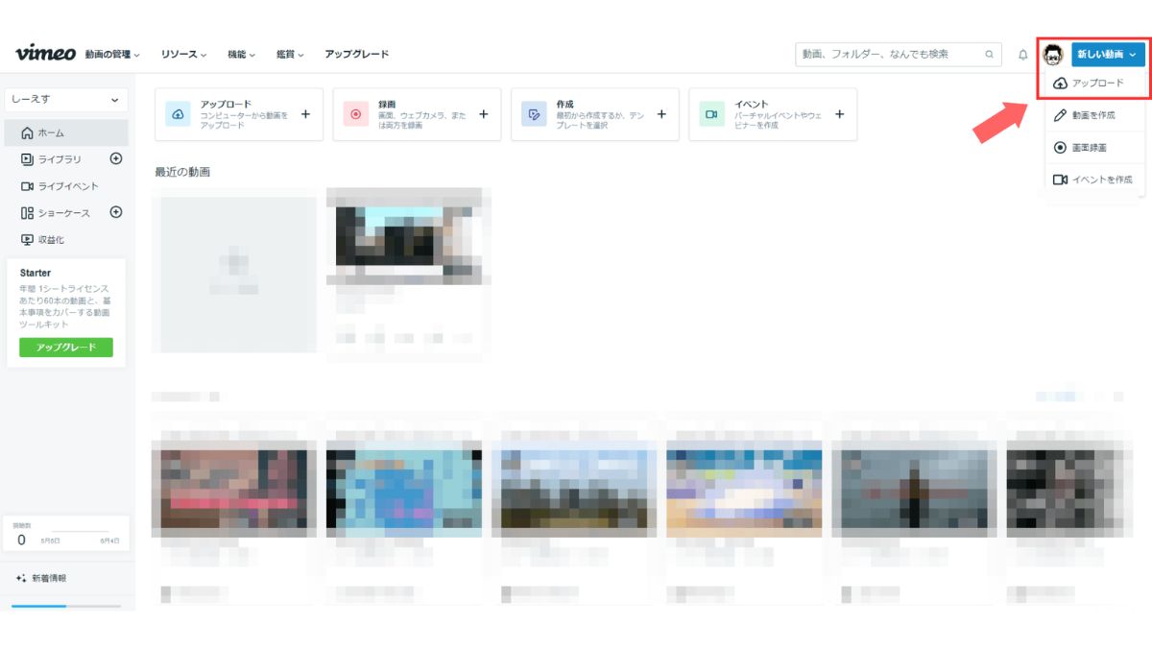Select 動画を作成 from the new video menu

coord(1095,115)
